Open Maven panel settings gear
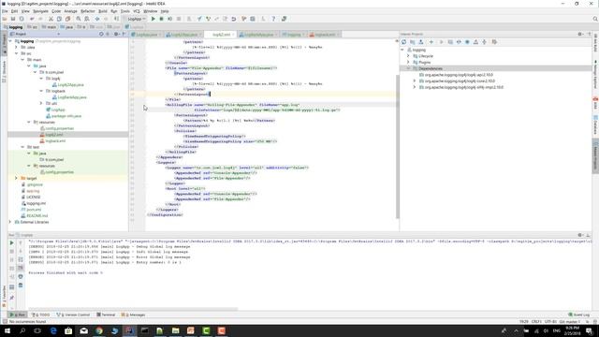Screen dimensions: 599x337 click(580, 34)
